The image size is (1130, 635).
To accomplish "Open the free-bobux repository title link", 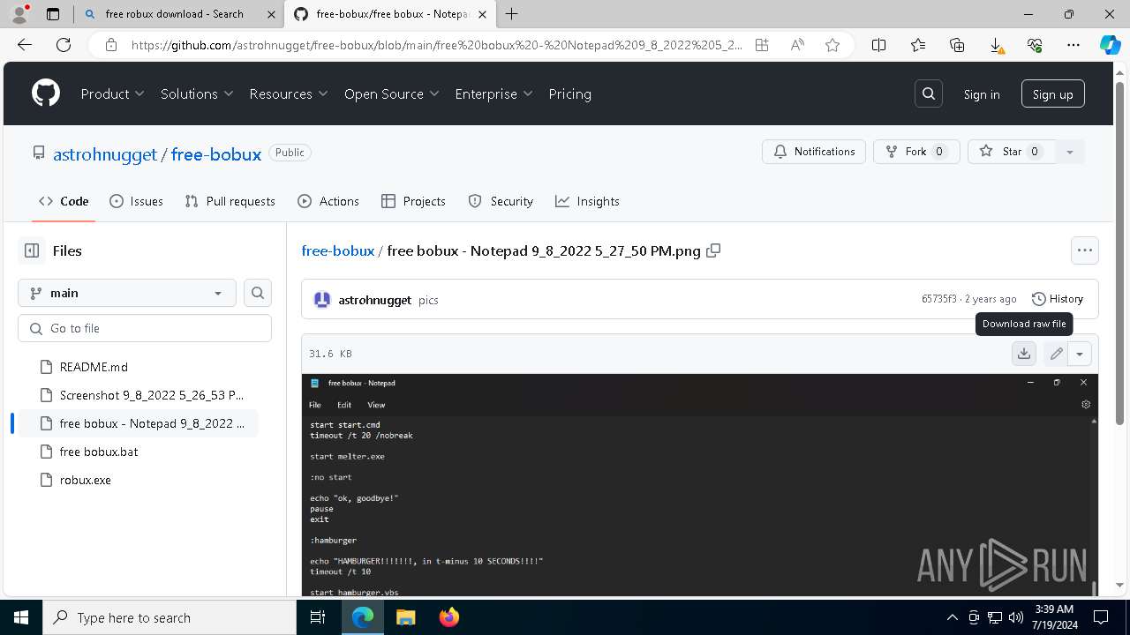I will 216,153.
